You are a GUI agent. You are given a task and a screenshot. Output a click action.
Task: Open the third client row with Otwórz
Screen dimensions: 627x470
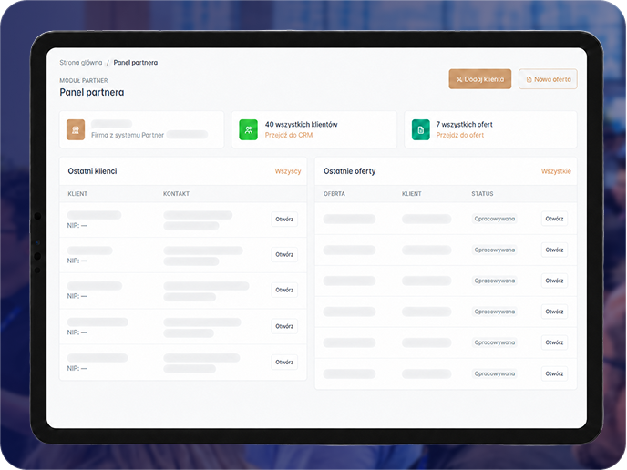[284, 290]
